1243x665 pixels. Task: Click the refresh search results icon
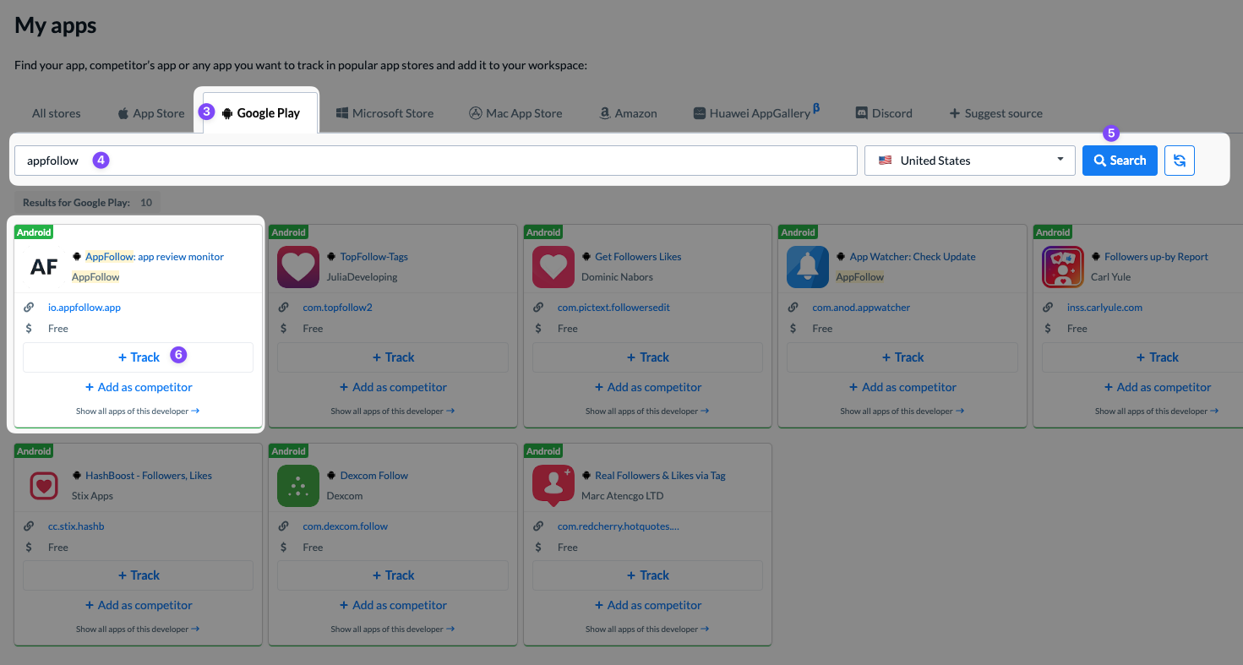1180,161
